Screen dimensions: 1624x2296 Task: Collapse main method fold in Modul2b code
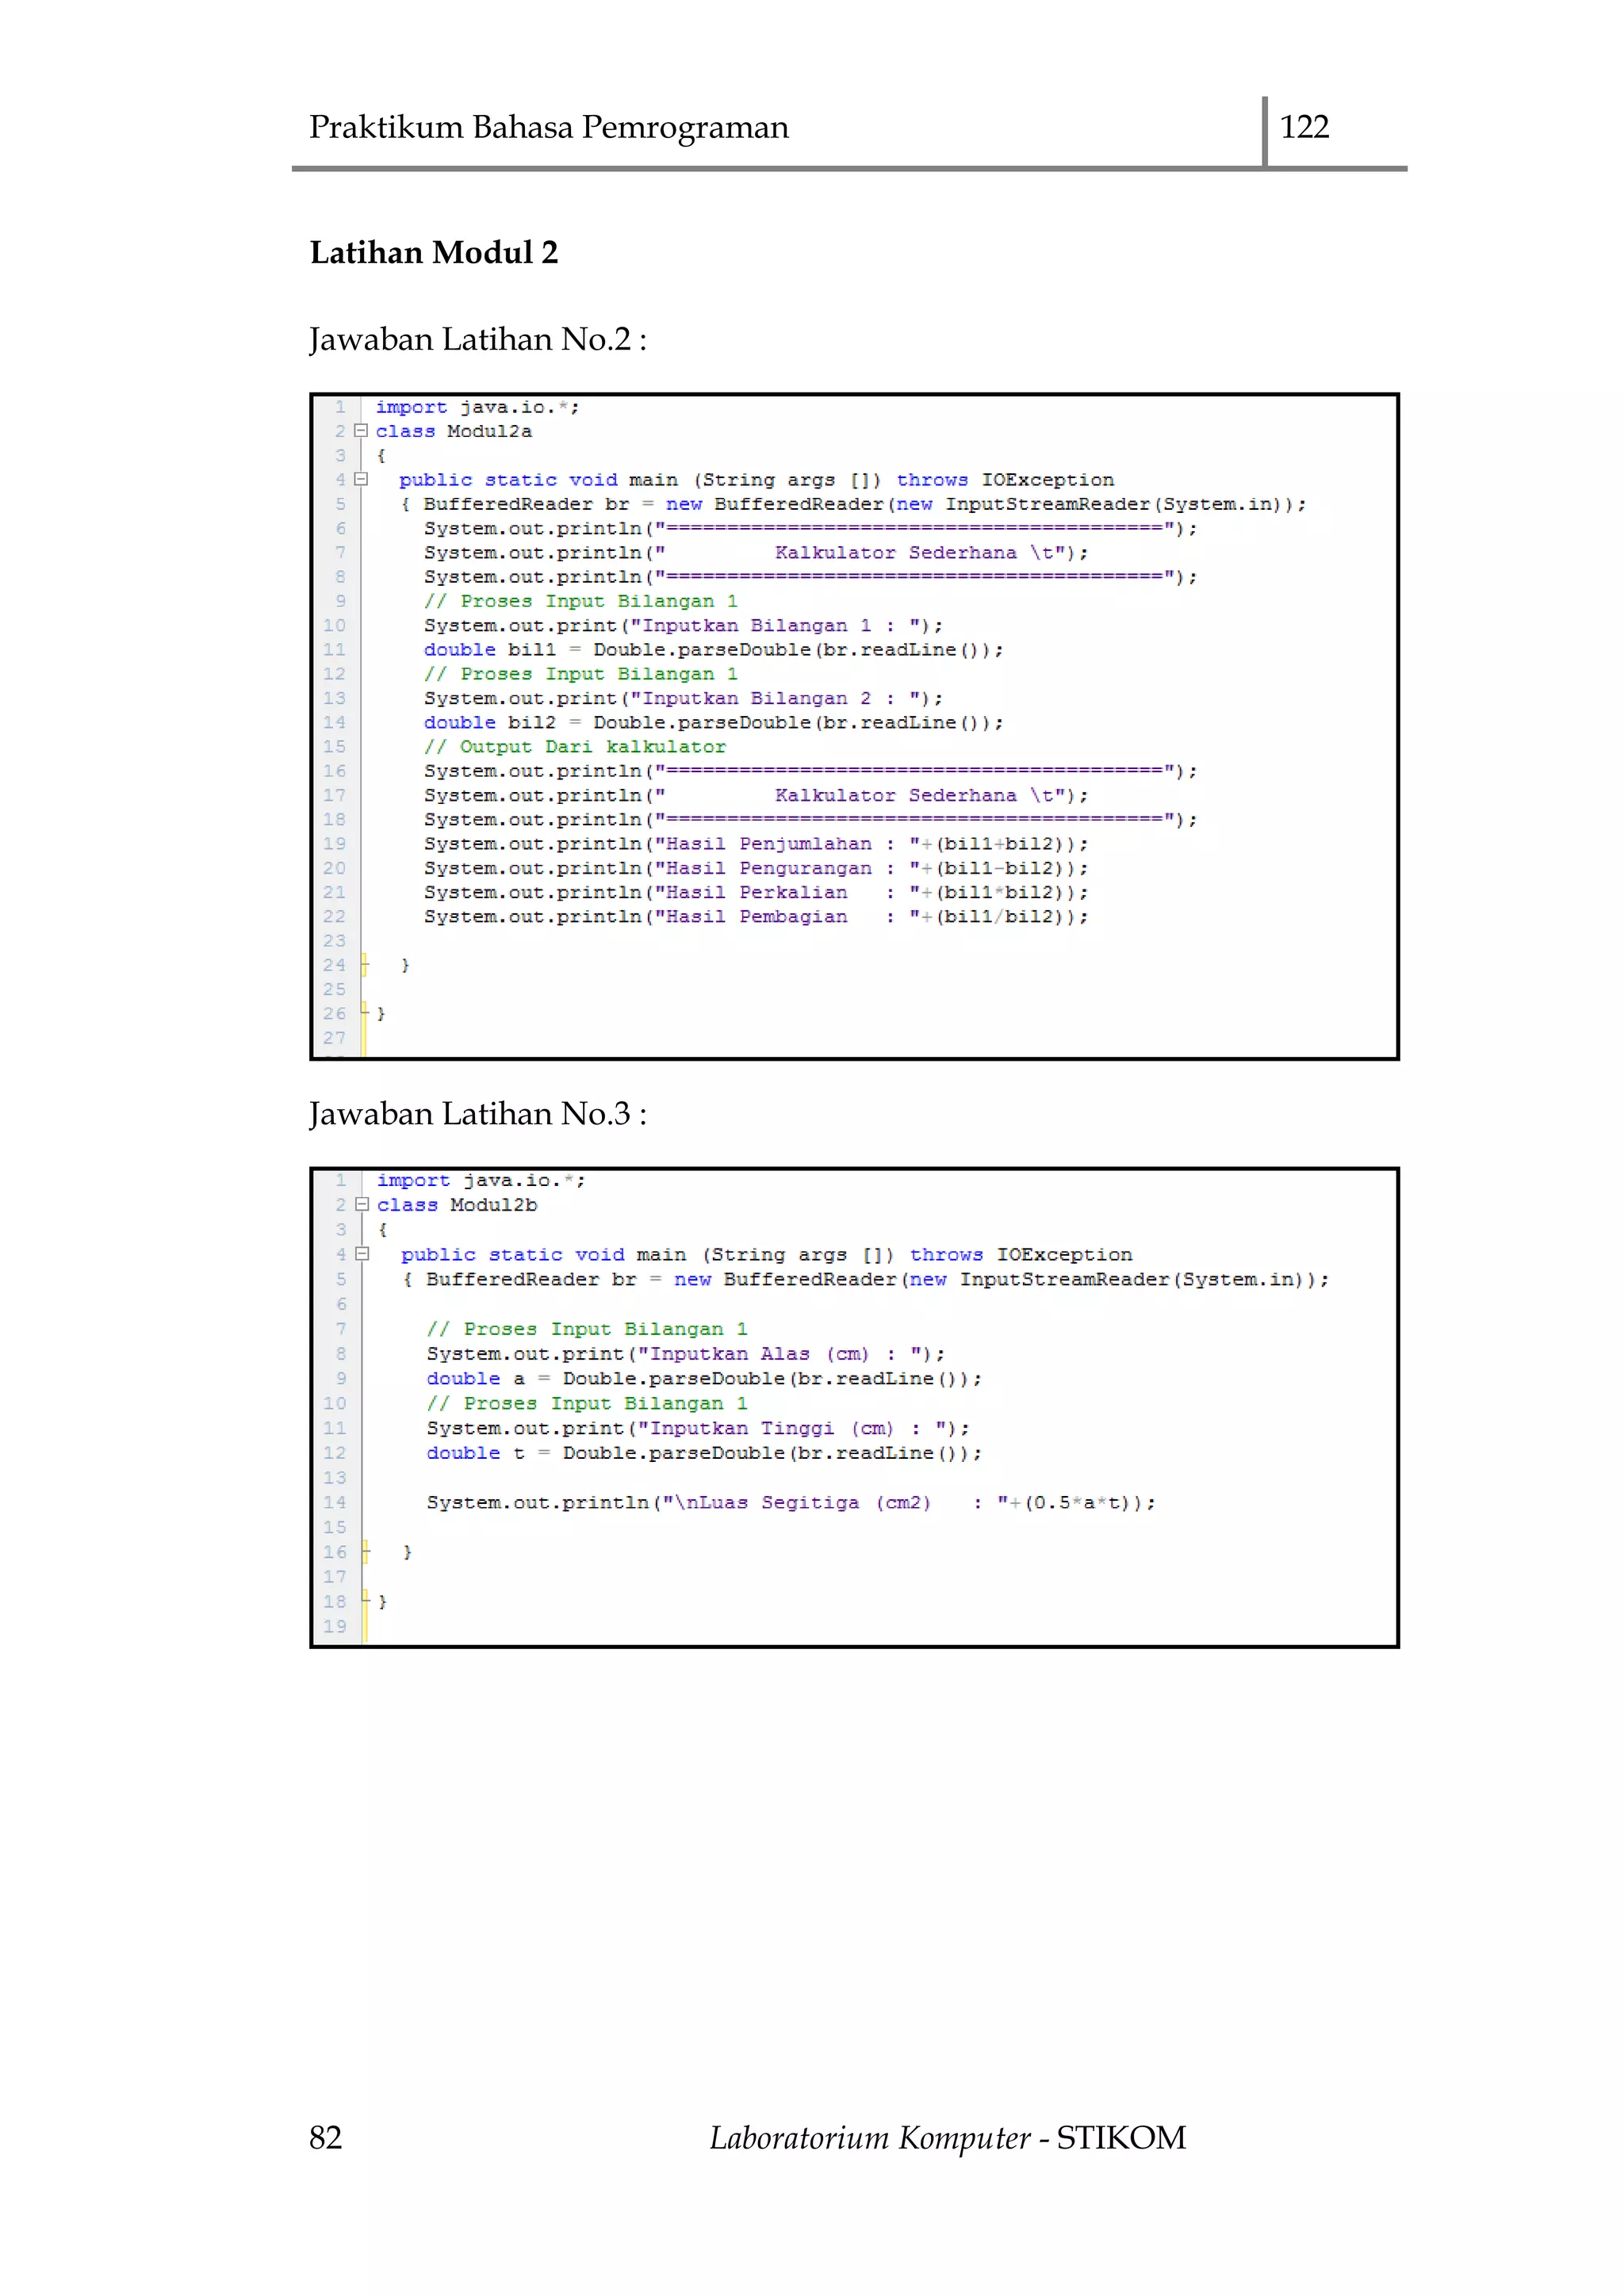[362, 1254]
